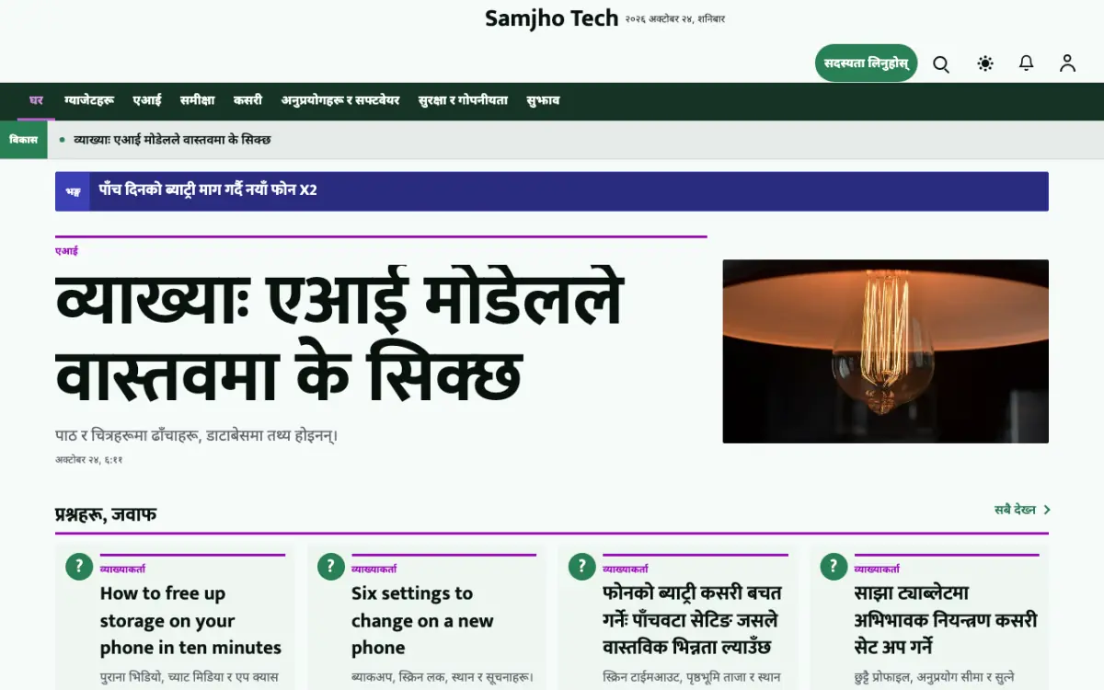Viewport: 1104px width, 690px height.
Task: Toggle the light/dark theme sun icon
Action: (x=985, y=63)
